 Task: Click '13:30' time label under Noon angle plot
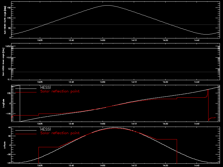click(x=40, y=82)
